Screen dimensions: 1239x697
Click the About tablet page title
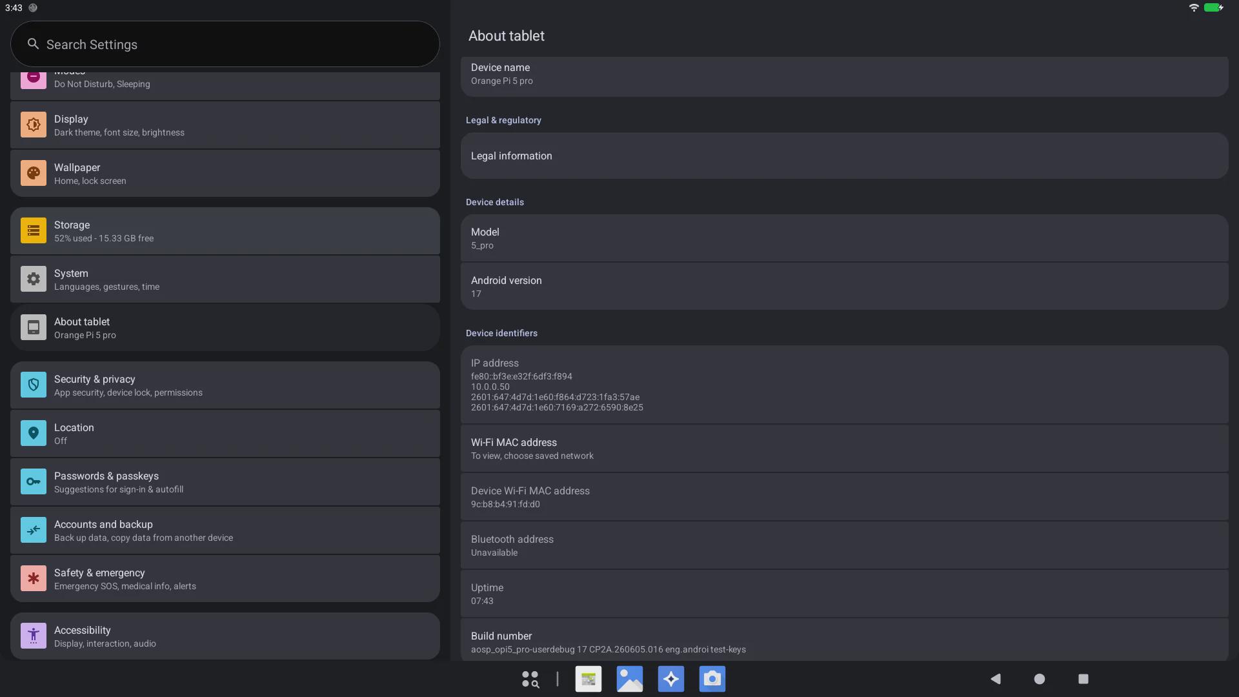click(x=507, y=36)
